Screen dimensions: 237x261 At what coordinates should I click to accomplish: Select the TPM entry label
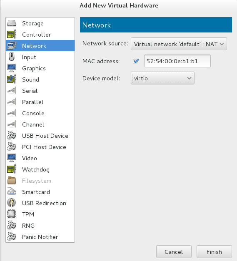(x=28, y=214)
